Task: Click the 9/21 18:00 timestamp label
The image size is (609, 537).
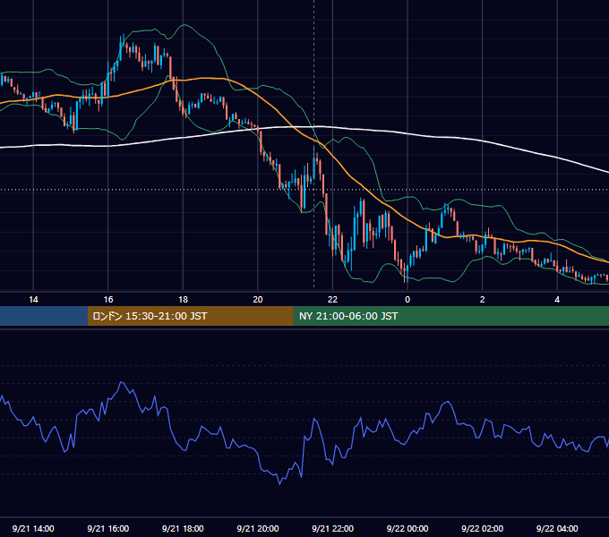Action: [183, 528]
